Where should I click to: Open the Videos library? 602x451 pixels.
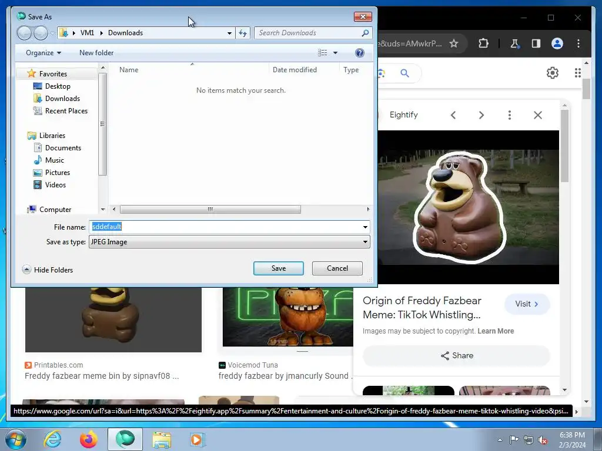tap(55, 185)
